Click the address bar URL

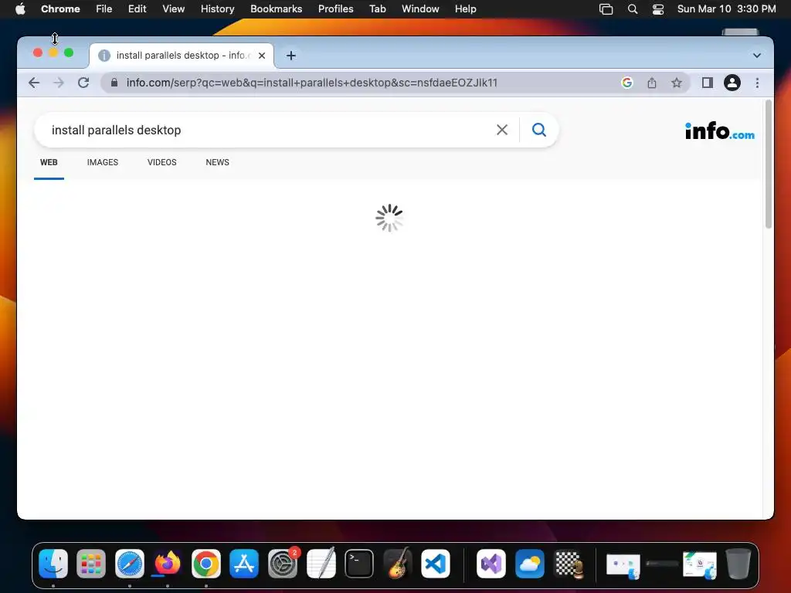coord(312,83)
